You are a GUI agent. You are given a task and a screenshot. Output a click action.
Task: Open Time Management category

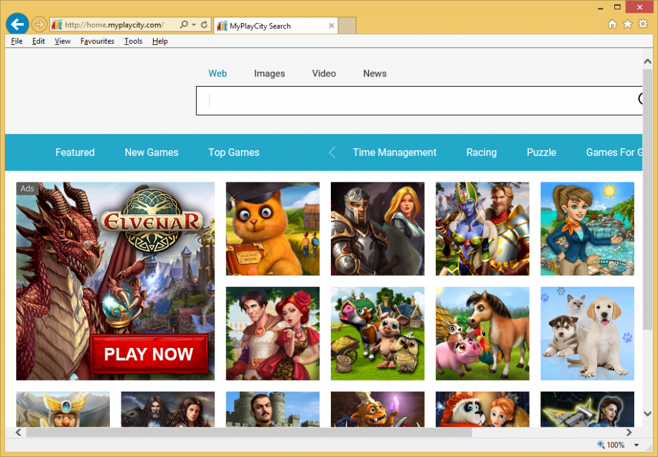click(x=395, y=152)
